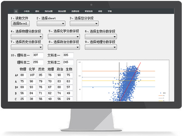Click the A+ 物理 score field
Screen dimensions: 182x136
(24, 75)
